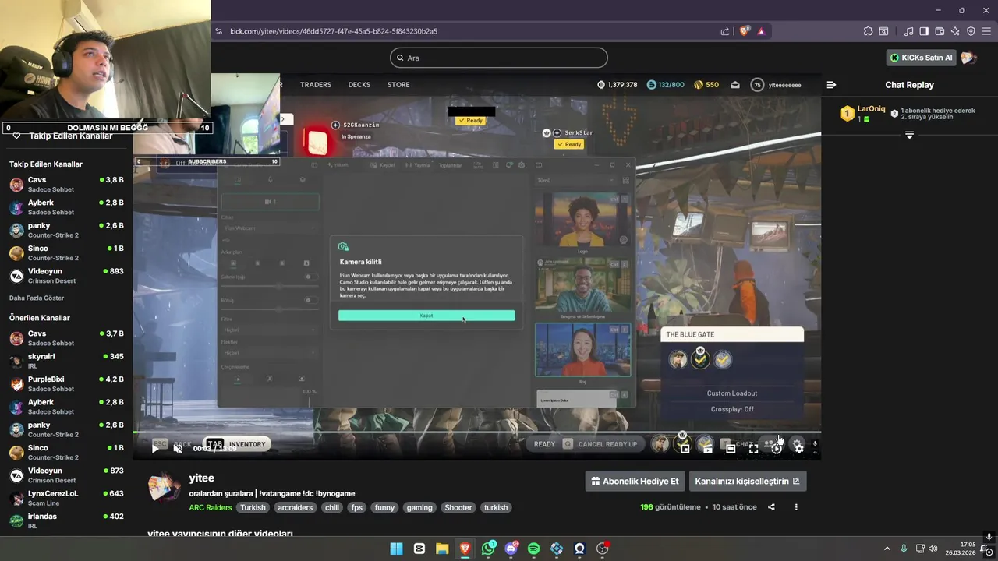This screenshot has width=998, height=561.
Task: Open yitee channel name link
Action: coord(201,478)
